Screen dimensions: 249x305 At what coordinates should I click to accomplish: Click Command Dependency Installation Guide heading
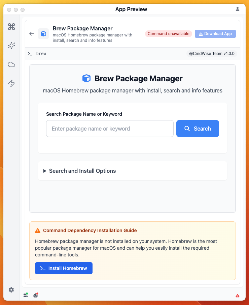(90, 230)
